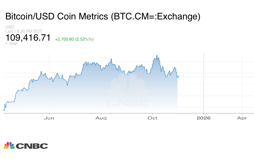The height and width of the screenshot is (159, 254).
Task: Click the 2026 label on the x-axis
Action: tap(204, 118)
